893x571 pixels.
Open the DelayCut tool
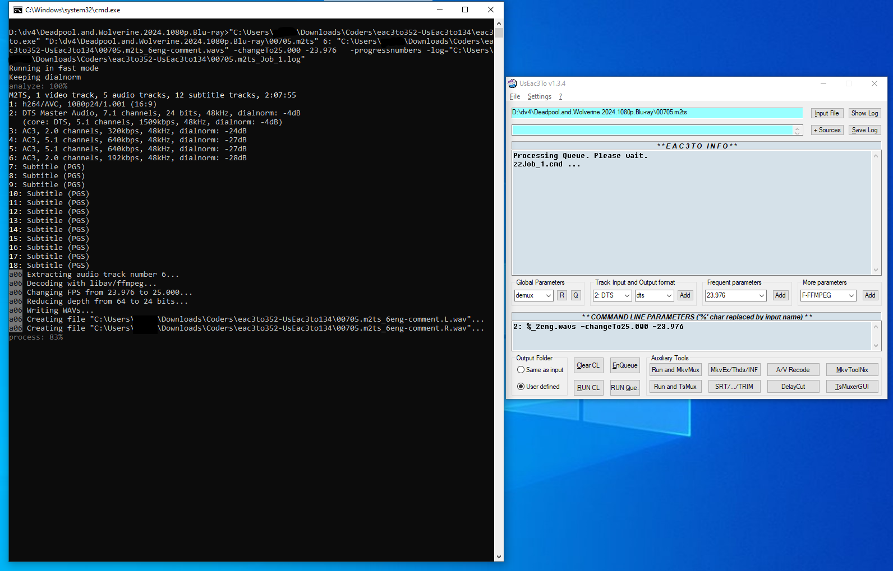coord(793,387)
